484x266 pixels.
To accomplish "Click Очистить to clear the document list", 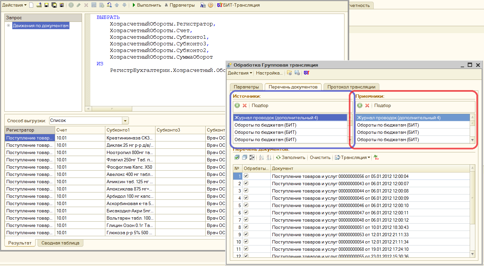I will pyautogui.click(x=320, y=157).
